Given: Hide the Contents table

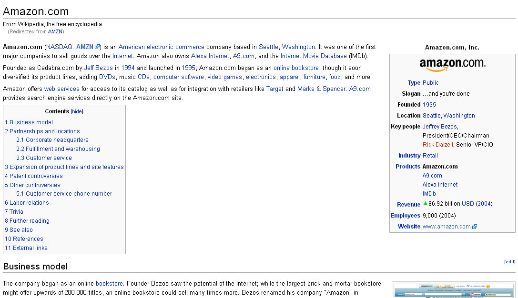Looking at the screenshot, I should (x=77, y=111).
